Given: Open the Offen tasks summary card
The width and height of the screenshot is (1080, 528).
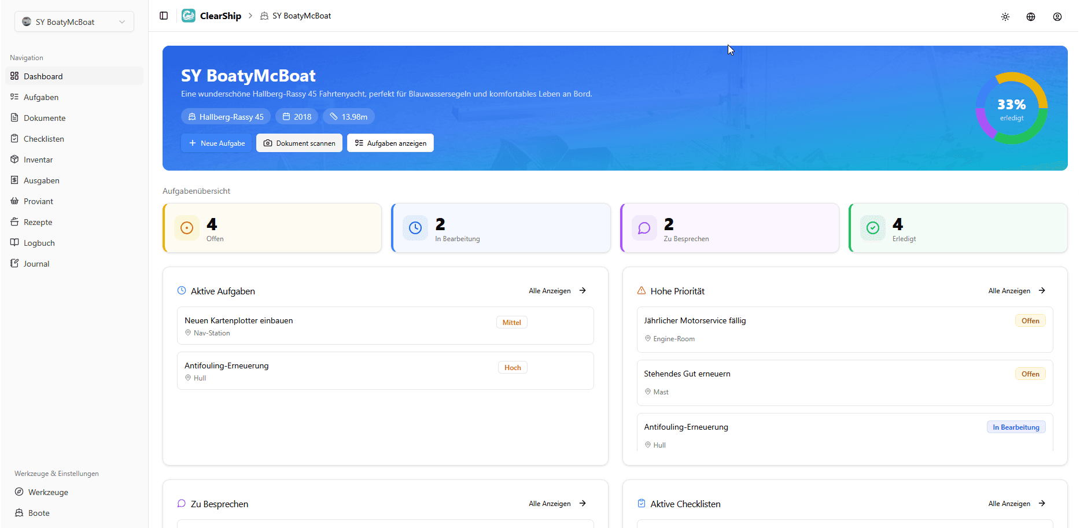Looking at the screenshot, I should 272,228.
